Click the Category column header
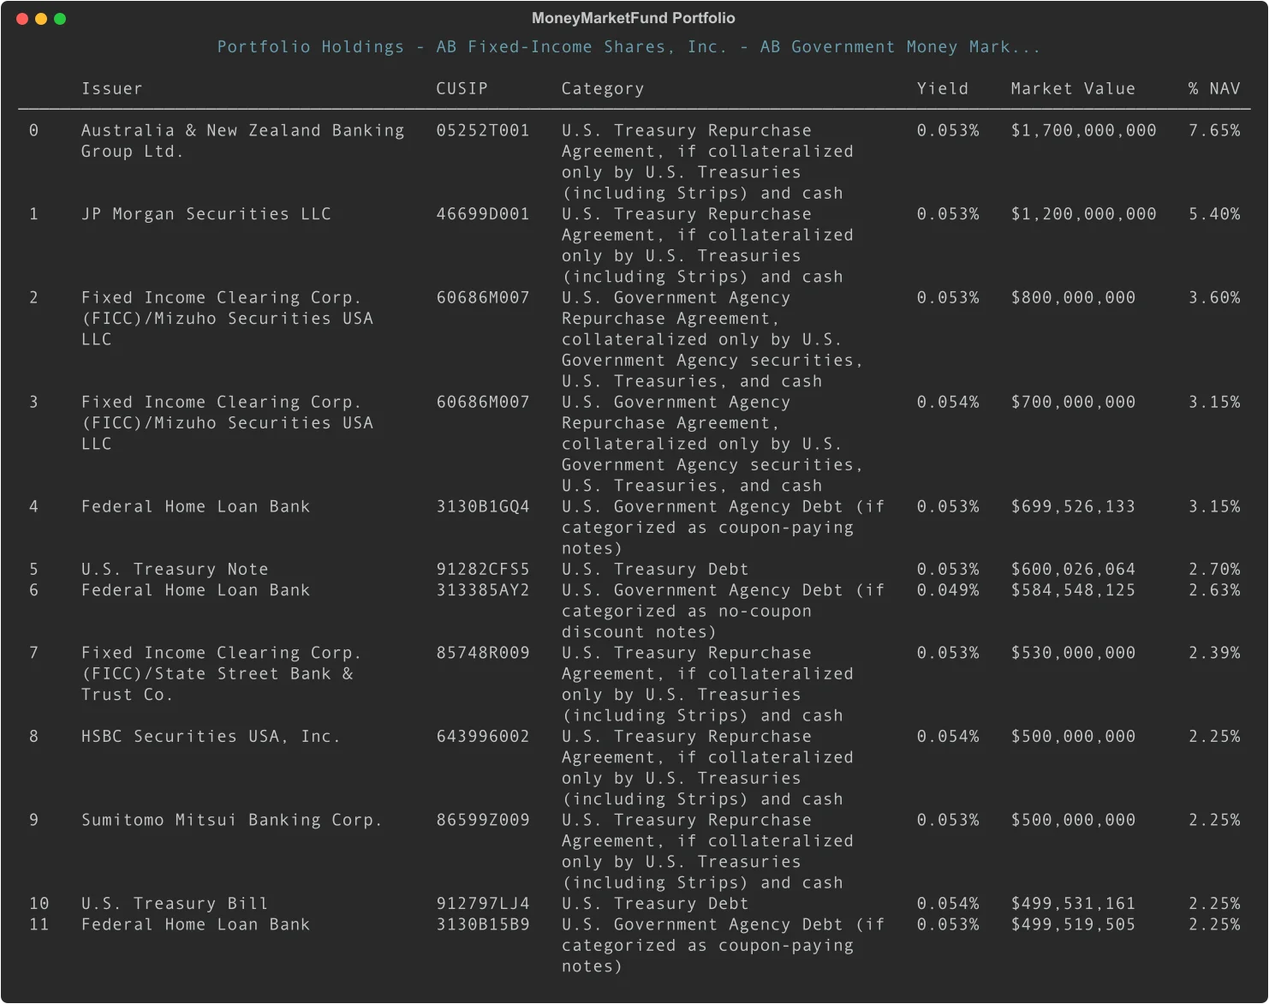 [x=603, y=88]
